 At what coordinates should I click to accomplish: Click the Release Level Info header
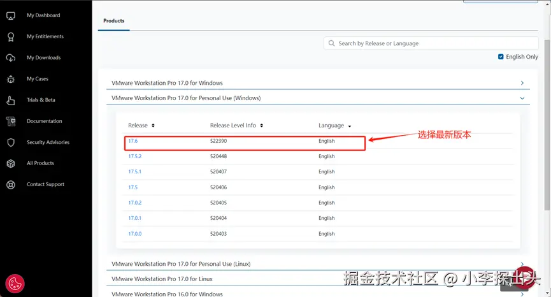click(233, 126)
